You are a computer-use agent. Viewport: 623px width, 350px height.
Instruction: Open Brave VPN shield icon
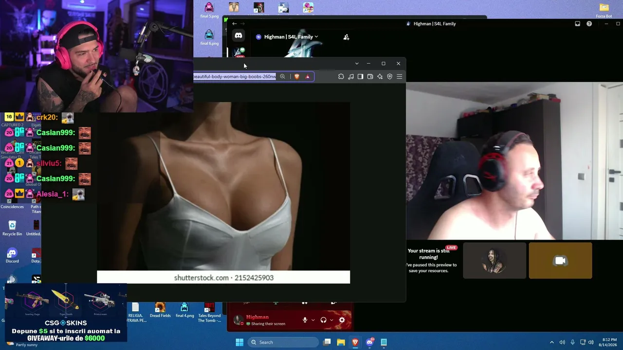pyautogui.click(x=389, y=76)
